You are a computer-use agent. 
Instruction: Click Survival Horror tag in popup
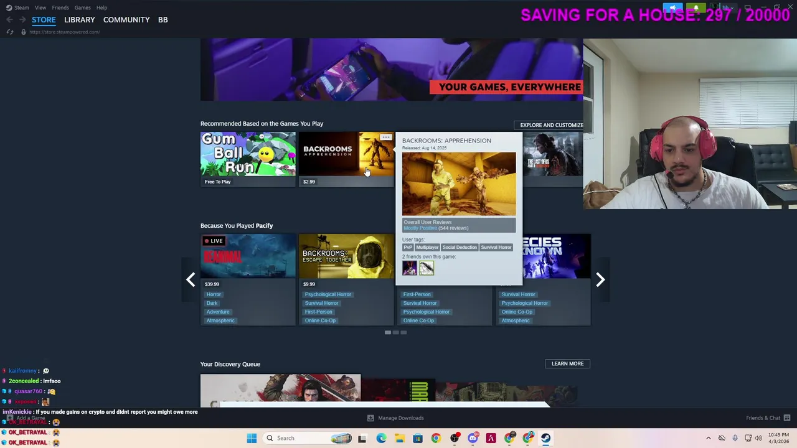tap(496, 248)
